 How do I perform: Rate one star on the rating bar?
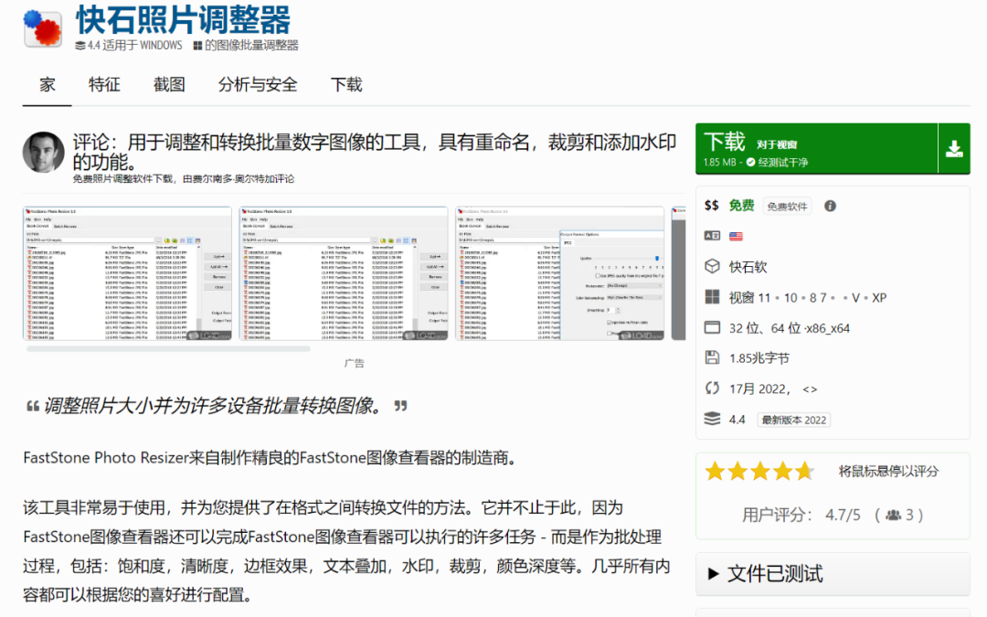[x=715, y=471]
